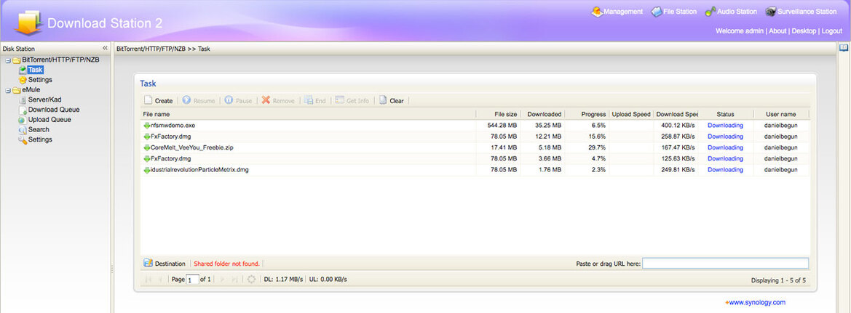The width and height of the screenshot is (851, 313).
Task: Sort by the File size column
Action: (498, 114)
